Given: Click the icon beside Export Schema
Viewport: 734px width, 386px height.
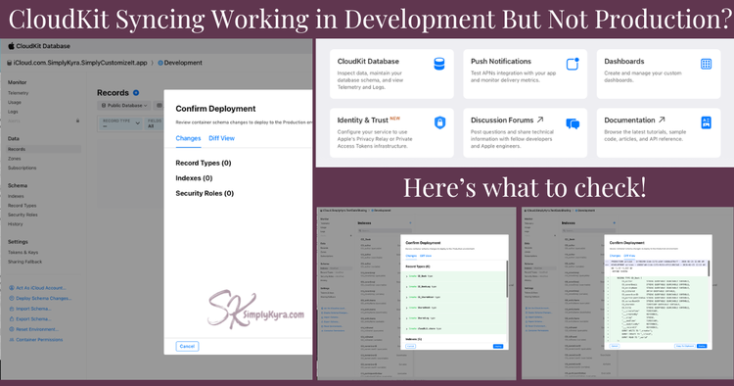Looking at the screenshot, I should tap(12, 319).
